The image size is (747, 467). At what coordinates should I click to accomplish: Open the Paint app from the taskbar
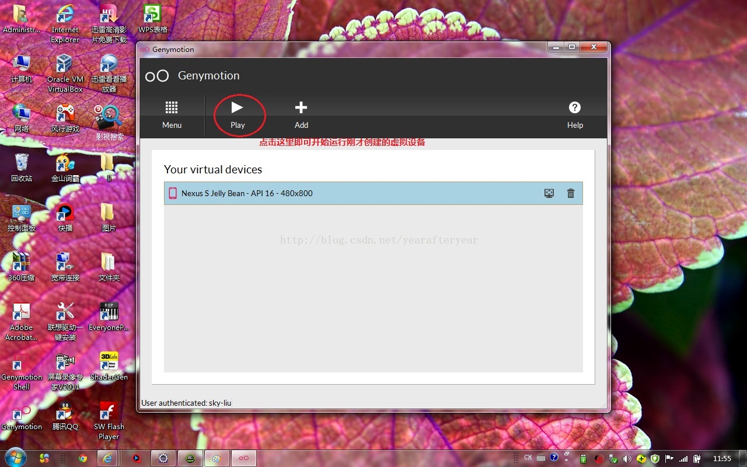point(217,458)
